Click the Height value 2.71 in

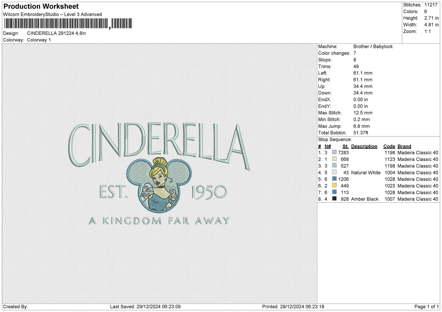(432, 18)
